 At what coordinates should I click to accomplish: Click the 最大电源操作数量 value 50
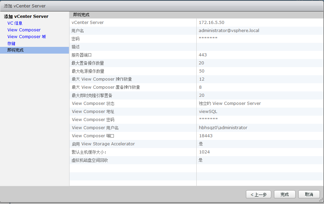pyautogui.click(x=202, y=71)
